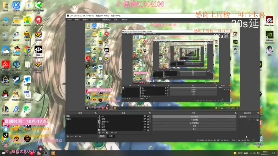Move the selected scene down

coord(80,136)
